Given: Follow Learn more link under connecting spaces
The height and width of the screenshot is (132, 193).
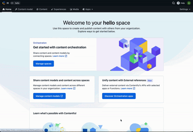Looking at the screenshot, I should [60, 56].
